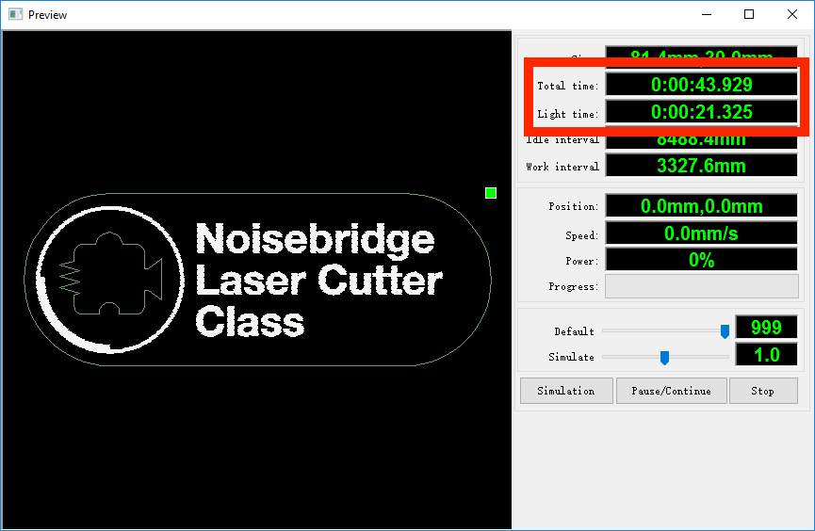Viewport: 815px width, 531px height.
Task: Click the Total time readout
Action: tap(701, 85)
